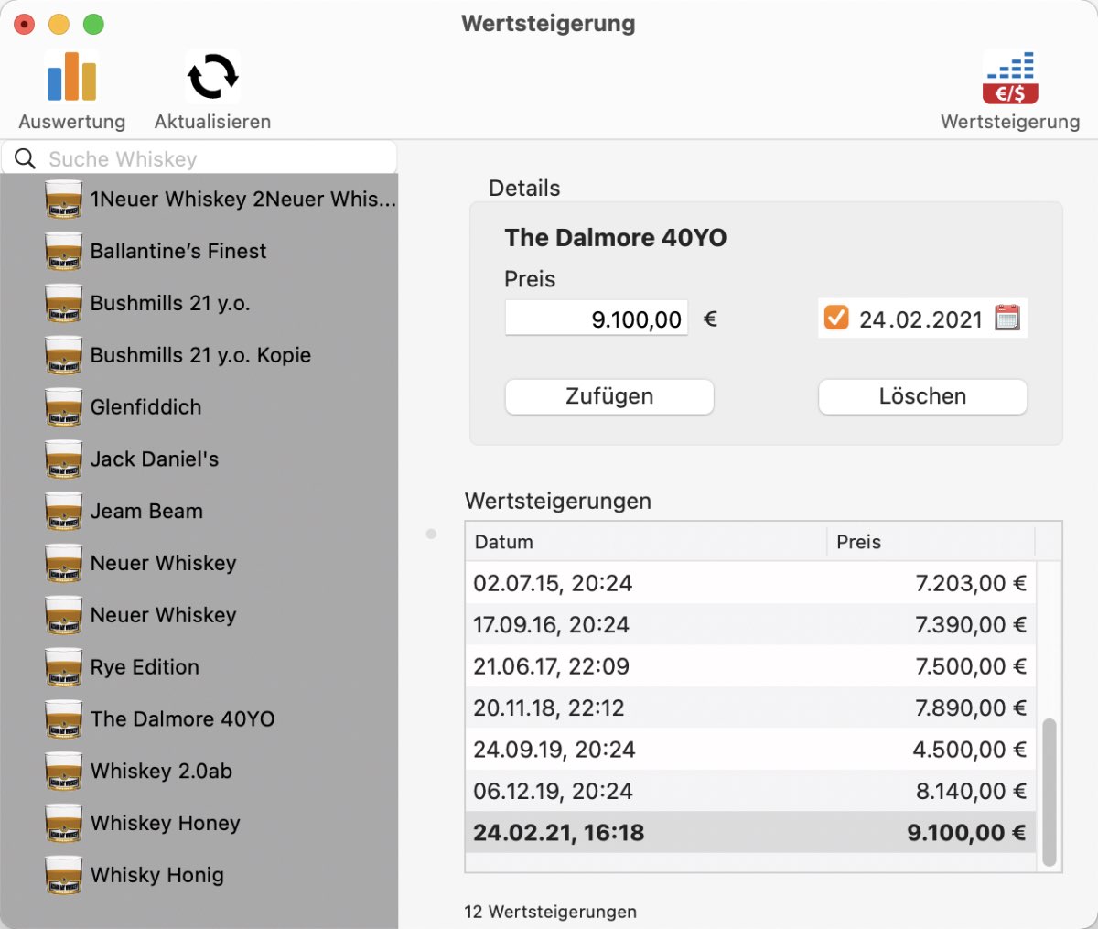Click glass icon beside Whiskey Honey

[x=64, y=823]
